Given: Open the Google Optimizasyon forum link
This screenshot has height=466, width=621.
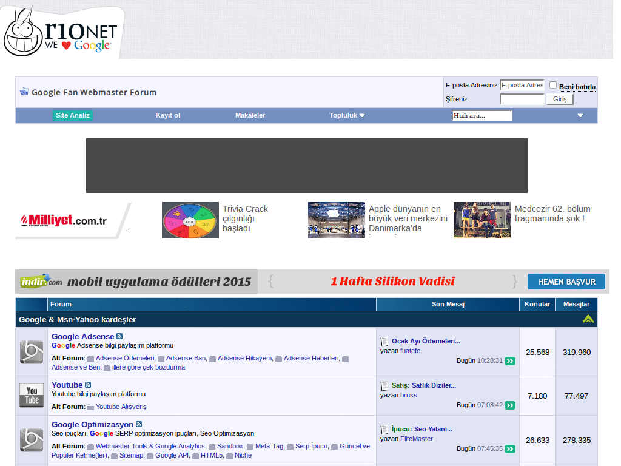Looking at the screenshot, I should (92, 424).
